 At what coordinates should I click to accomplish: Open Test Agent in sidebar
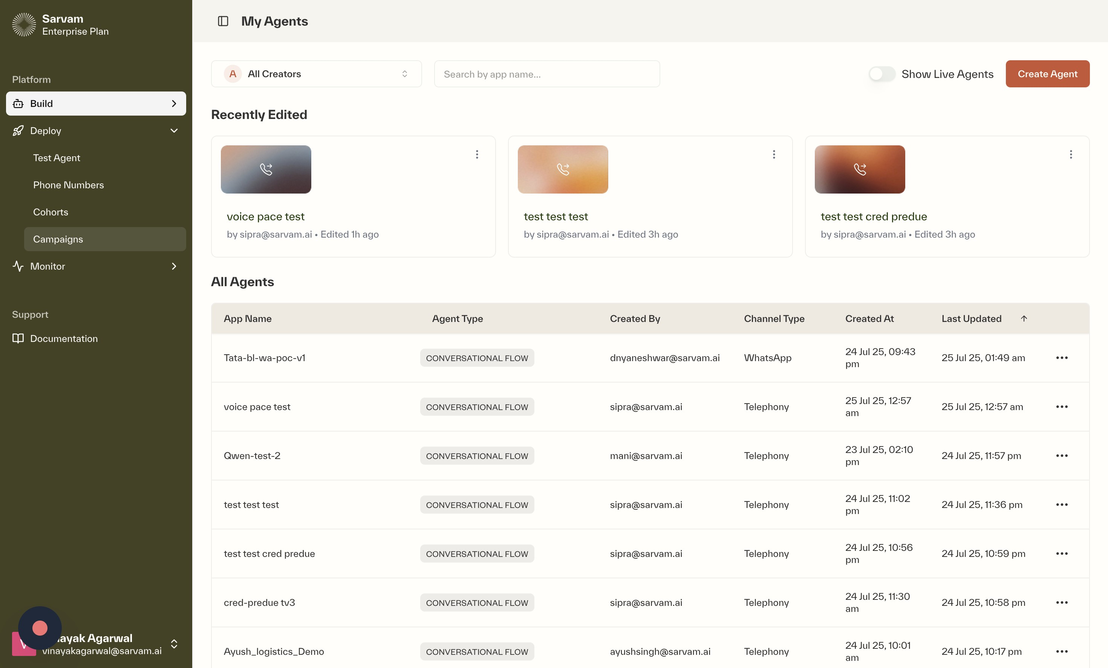[57, 158]
